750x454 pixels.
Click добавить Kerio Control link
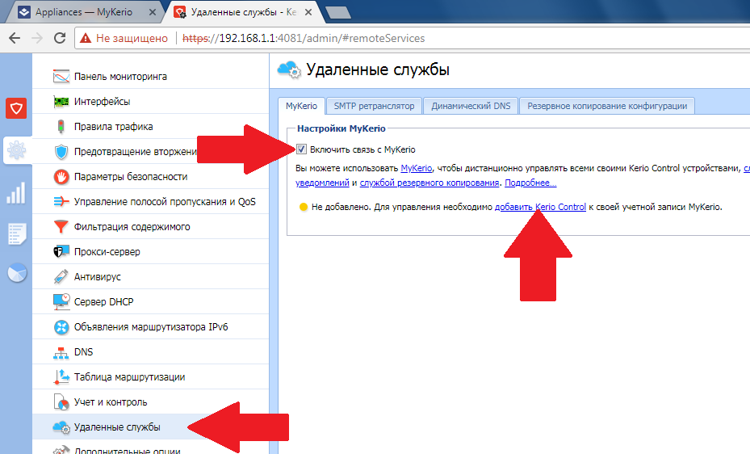[540, 207]
